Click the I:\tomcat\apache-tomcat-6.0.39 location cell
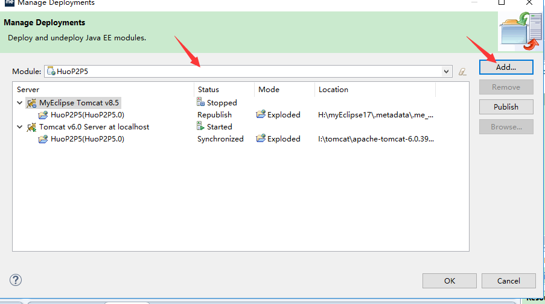Viewport: 545px width, 304px height. (x=376, y=139)
